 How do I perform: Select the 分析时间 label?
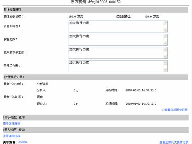[x=112, y=90]
